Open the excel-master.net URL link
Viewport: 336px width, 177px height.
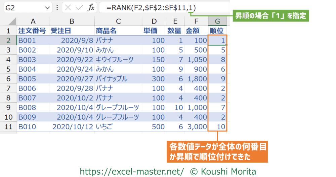pyautogui.click(x=132, y=172)
